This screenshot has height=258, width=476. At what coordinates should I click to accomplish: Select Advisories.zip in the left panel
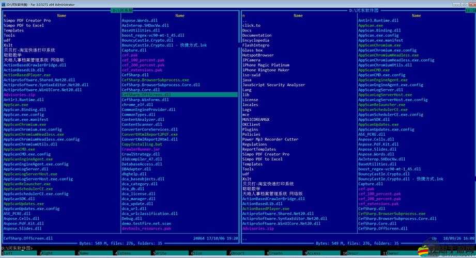coord(19,95)
